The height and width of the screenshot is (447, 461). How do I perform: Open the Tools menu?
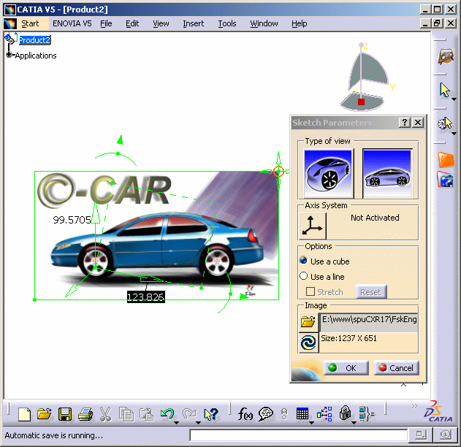227,23
